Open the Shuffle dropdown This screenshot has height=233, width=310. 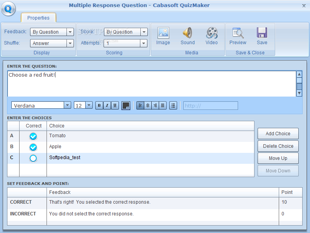pos(70,43)
